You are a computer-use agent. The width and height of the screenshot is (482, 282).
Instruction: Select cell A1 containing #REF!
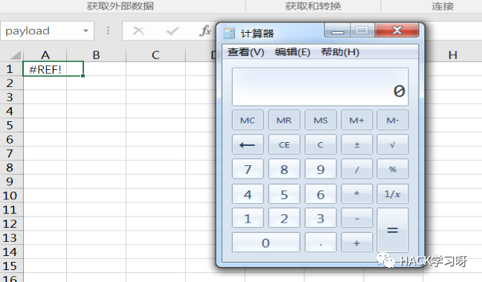point(53,69)
